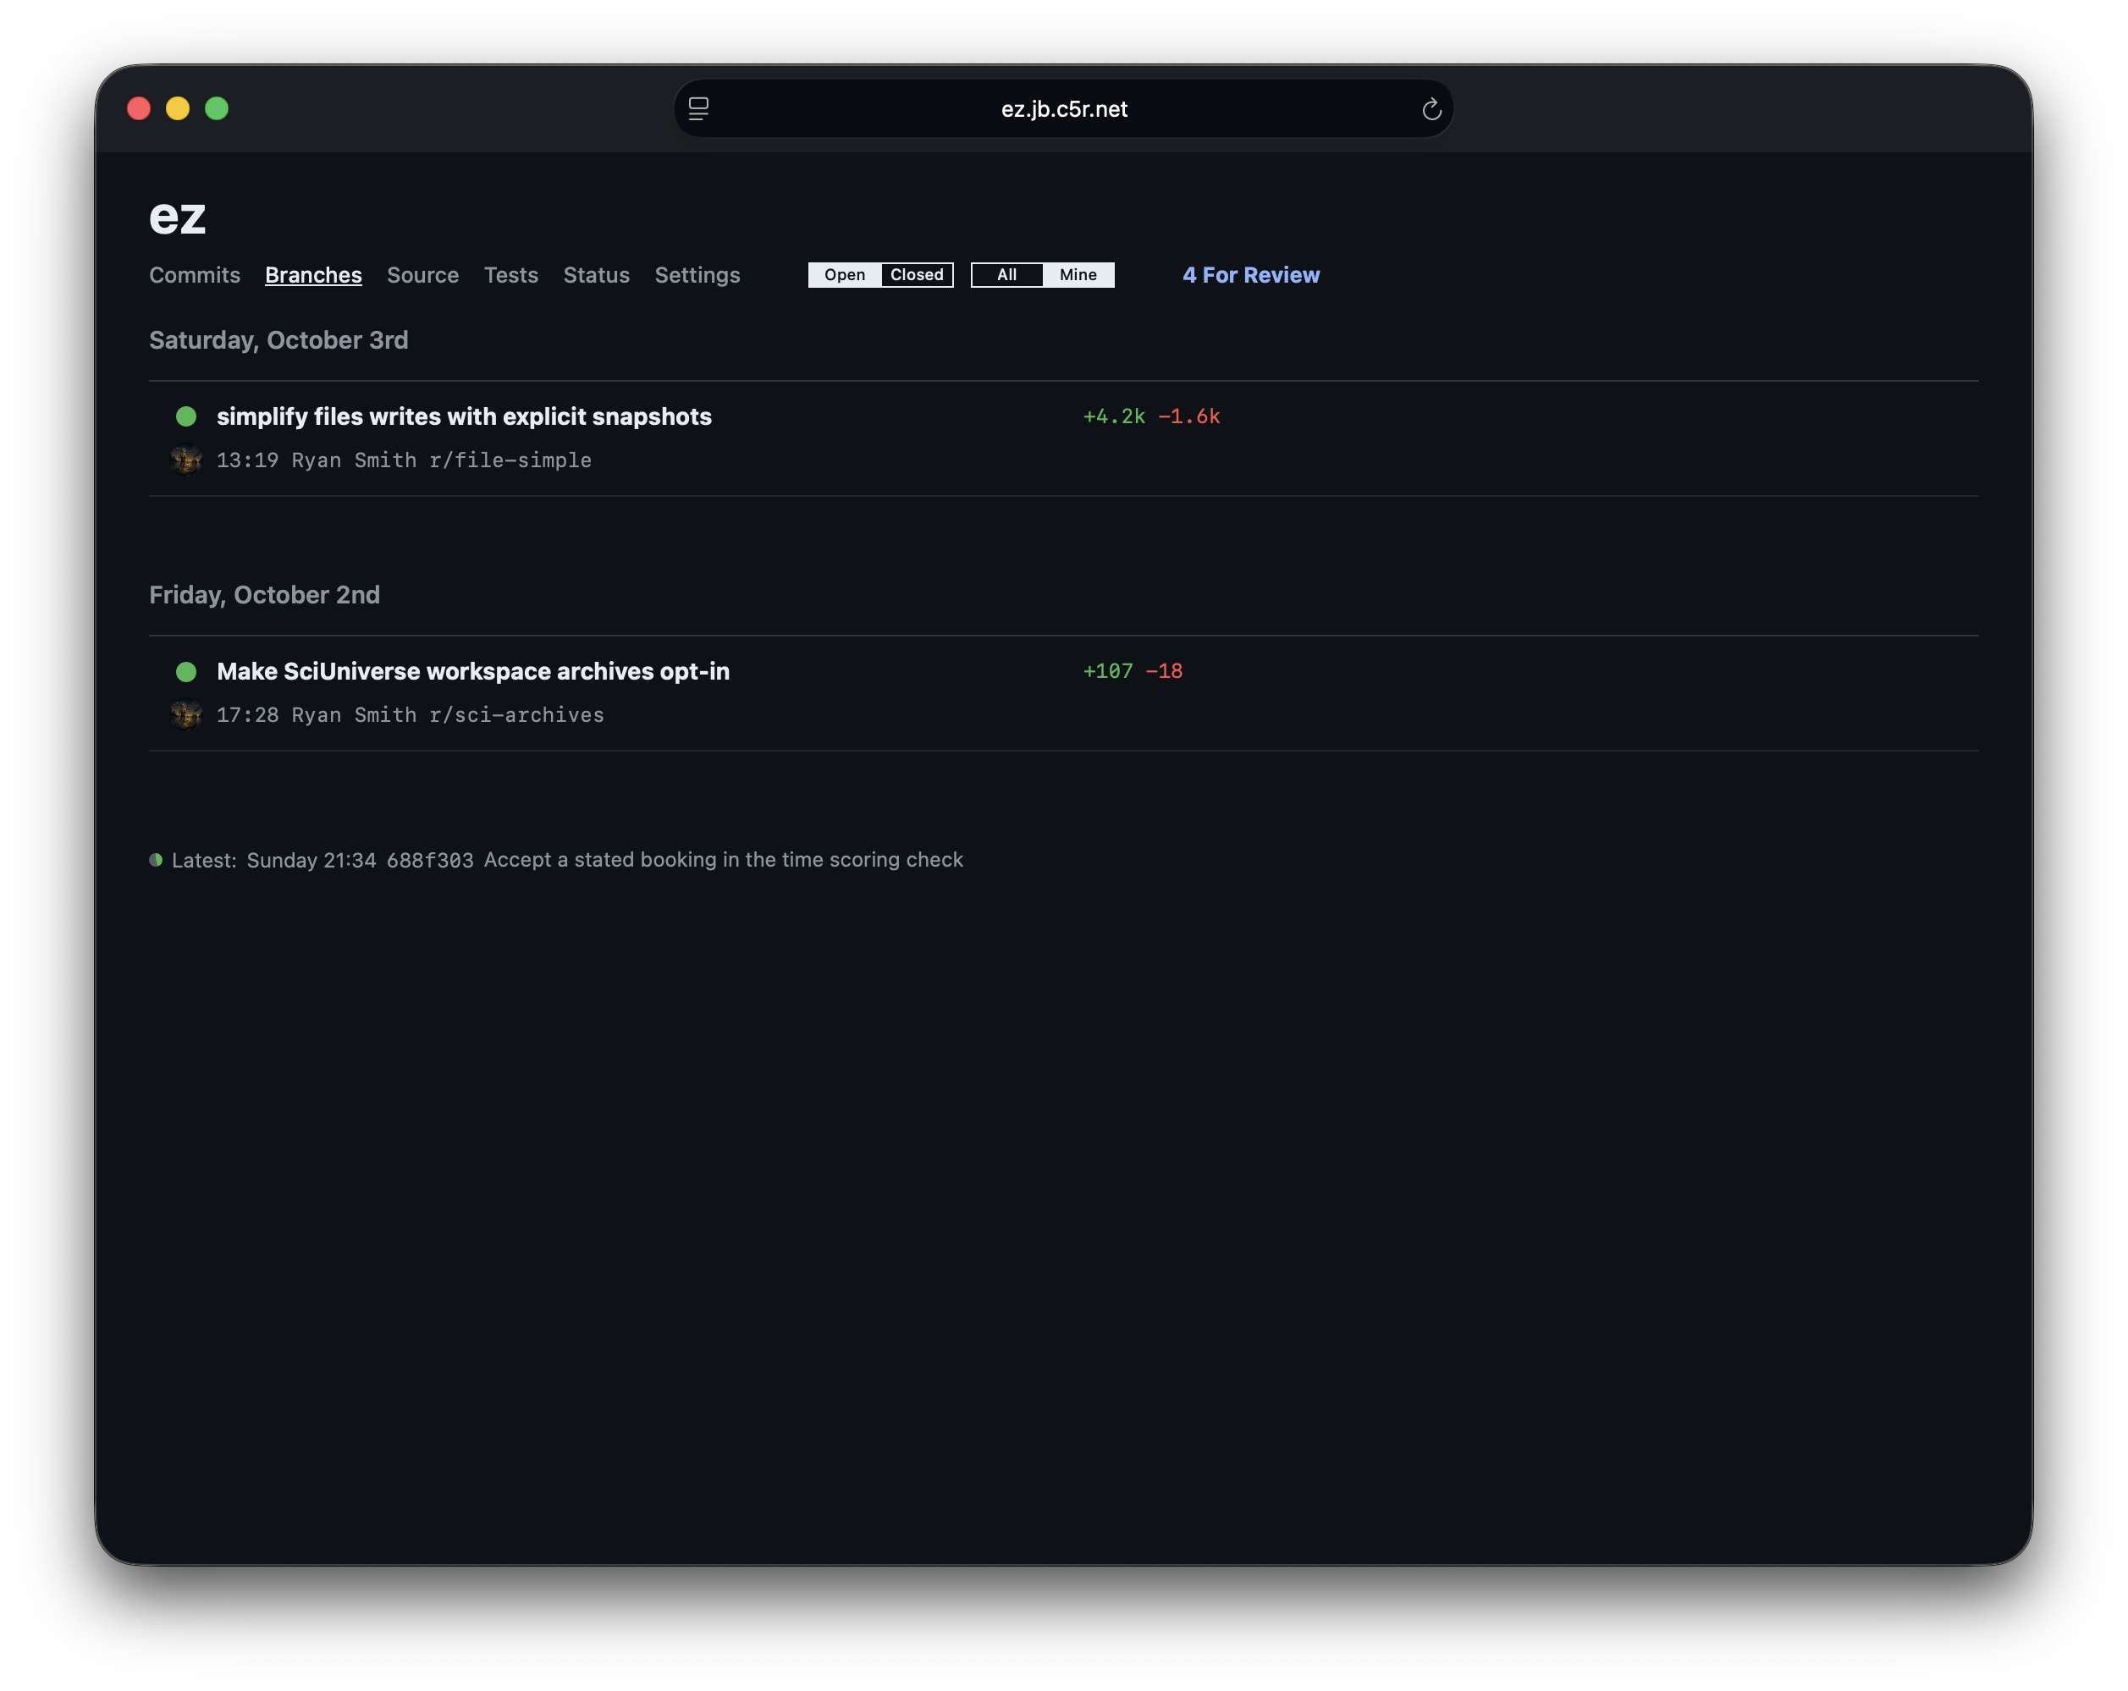Click the ez.jb.c5r.net address field

coord(1063,108)
